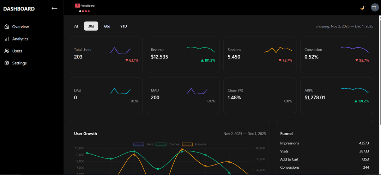The height and width of the screenshot is (175, 381).
Task: Click the Users people icon in sidebar
Action: pos(7,51)
